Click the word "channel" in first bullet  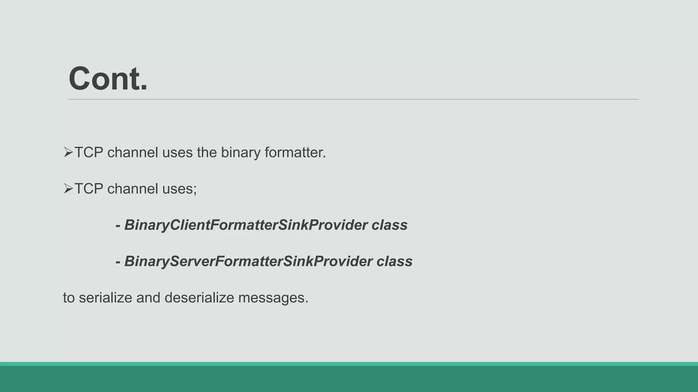tap(133, 152)
